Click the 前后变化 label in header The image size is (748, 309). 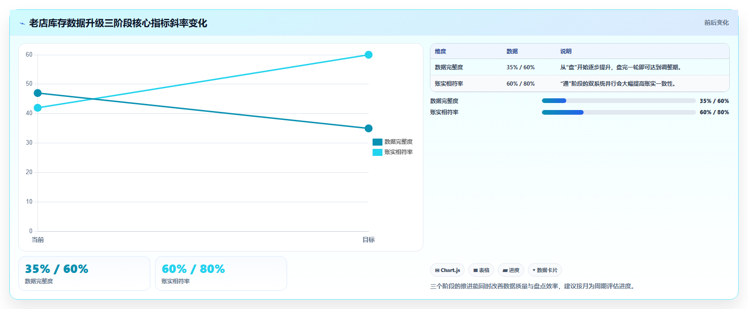click(x=716, y=22)
